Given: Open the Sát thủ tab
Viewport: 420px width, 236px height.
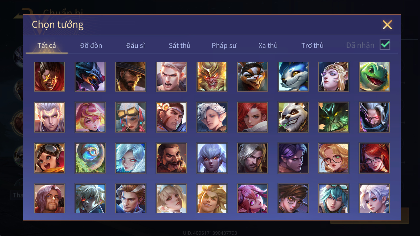Looking at the screenshot, I should coord(180,45).
